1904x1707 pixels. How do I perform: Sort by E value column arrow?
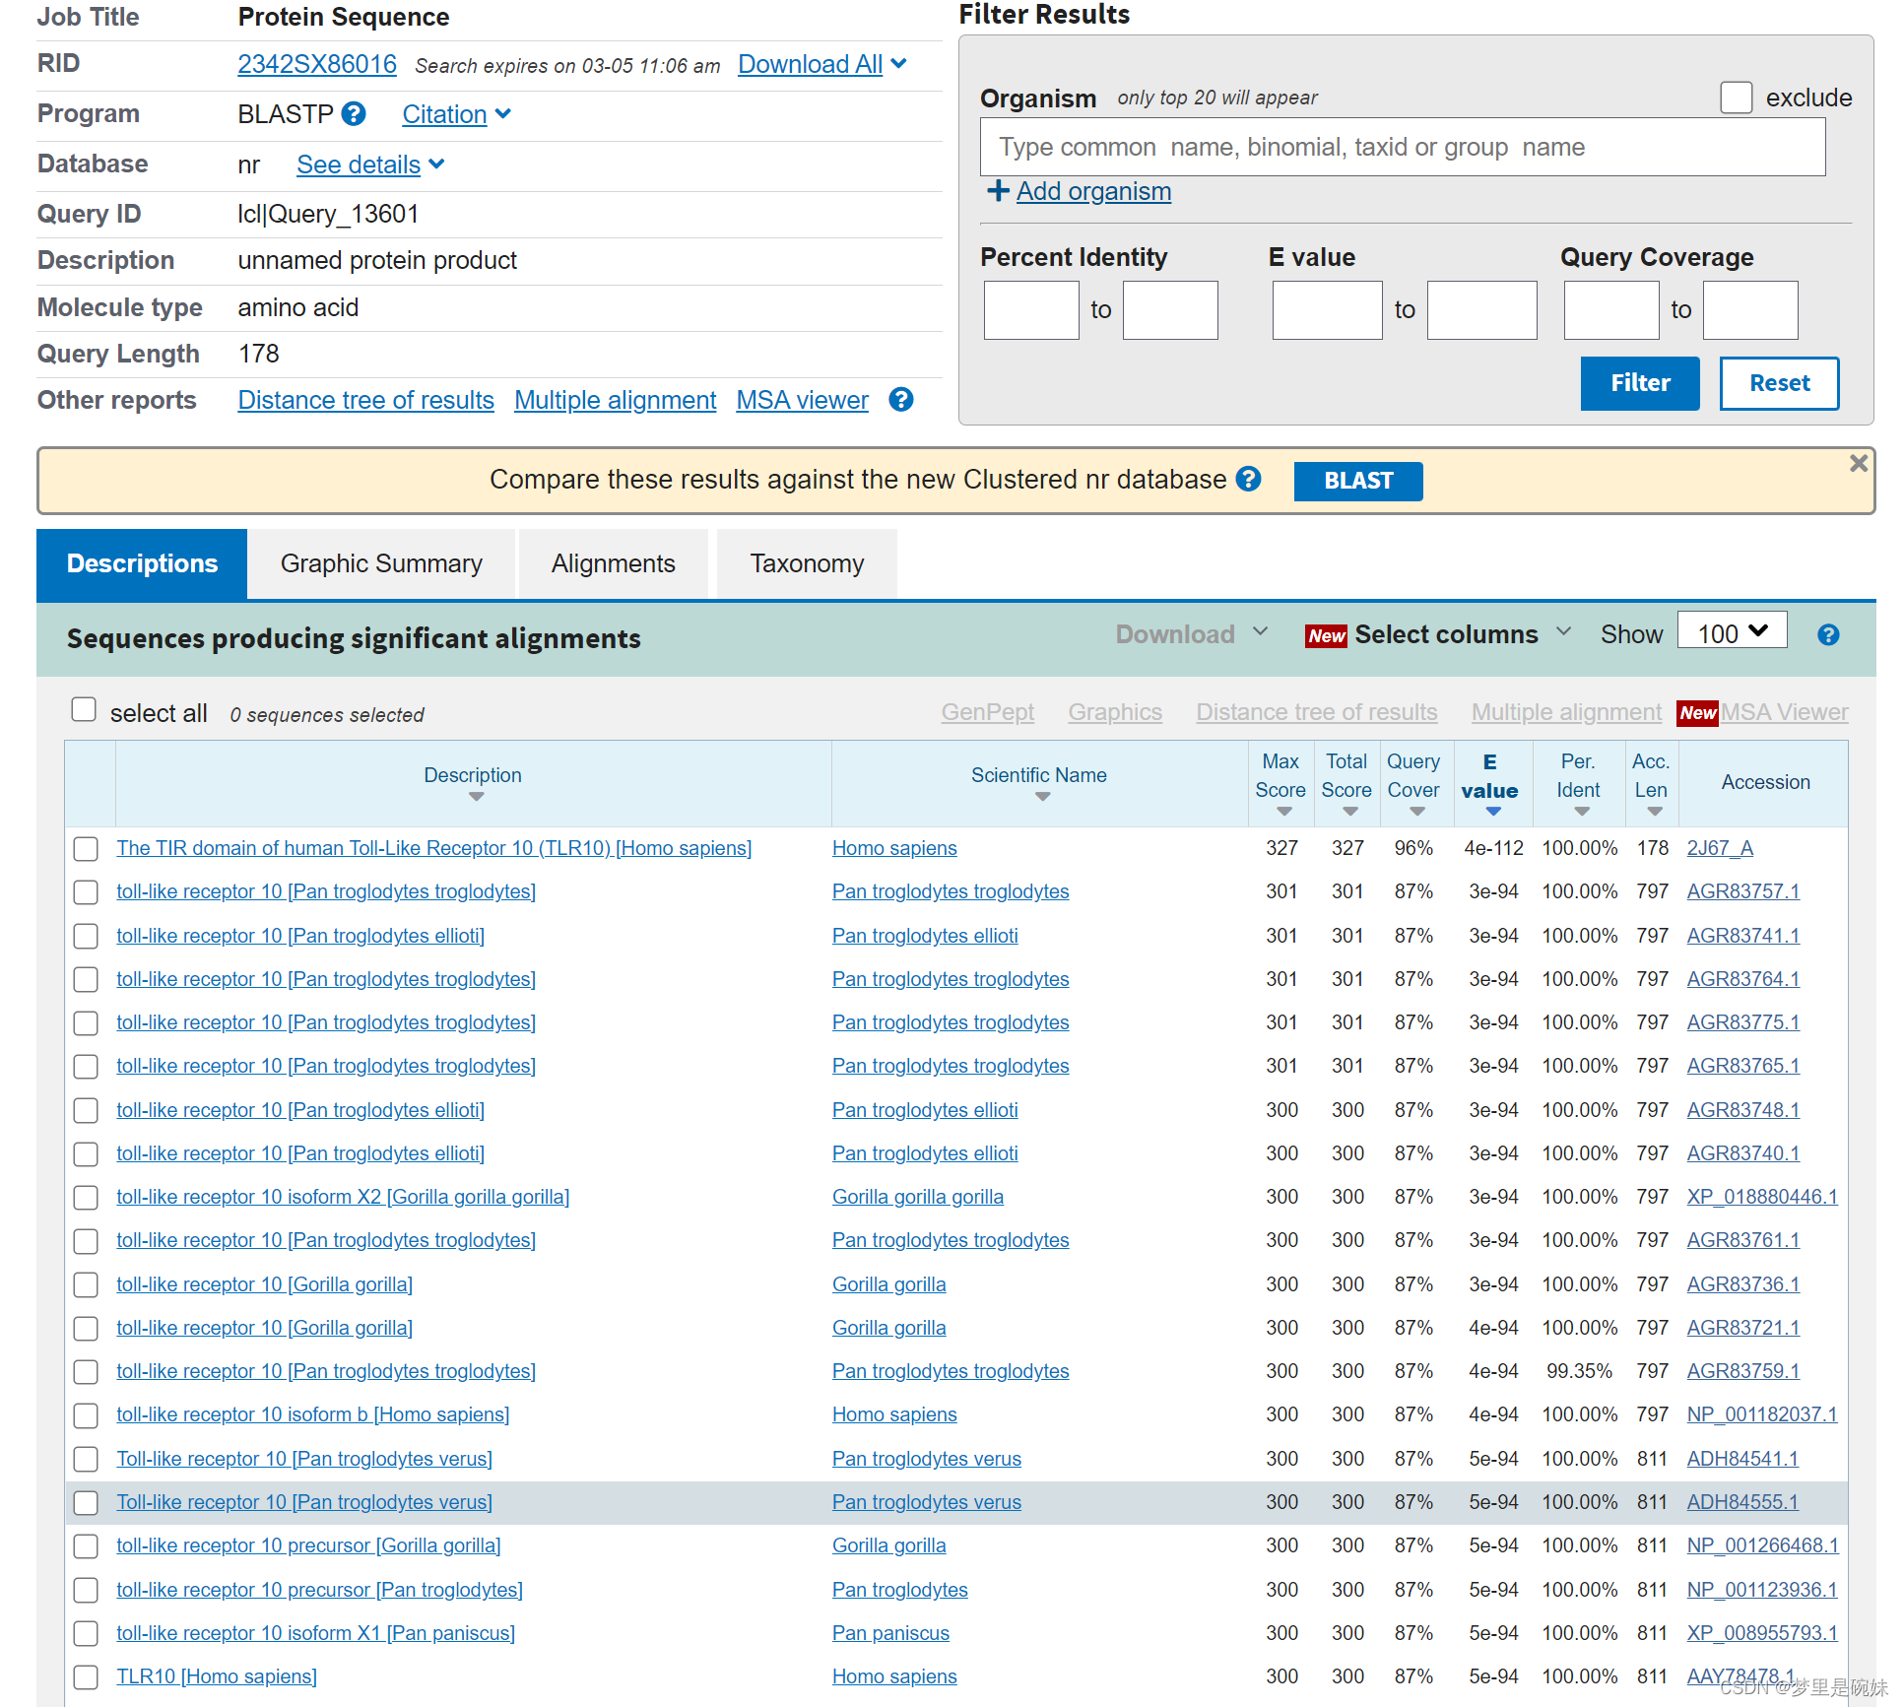click(1493, 812)
